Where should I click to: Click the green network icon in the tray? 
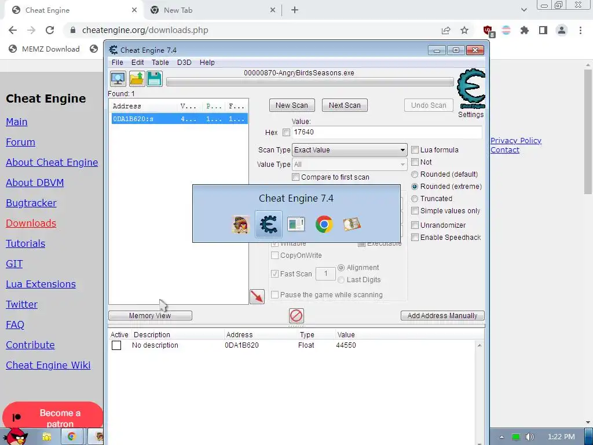(516, 437)
